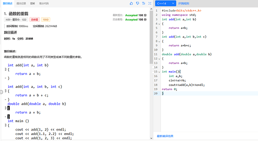The width and height of the screenshot is (258, 141).
Task: Place cursor on editor line 20 closing brace
Action: 163,94
